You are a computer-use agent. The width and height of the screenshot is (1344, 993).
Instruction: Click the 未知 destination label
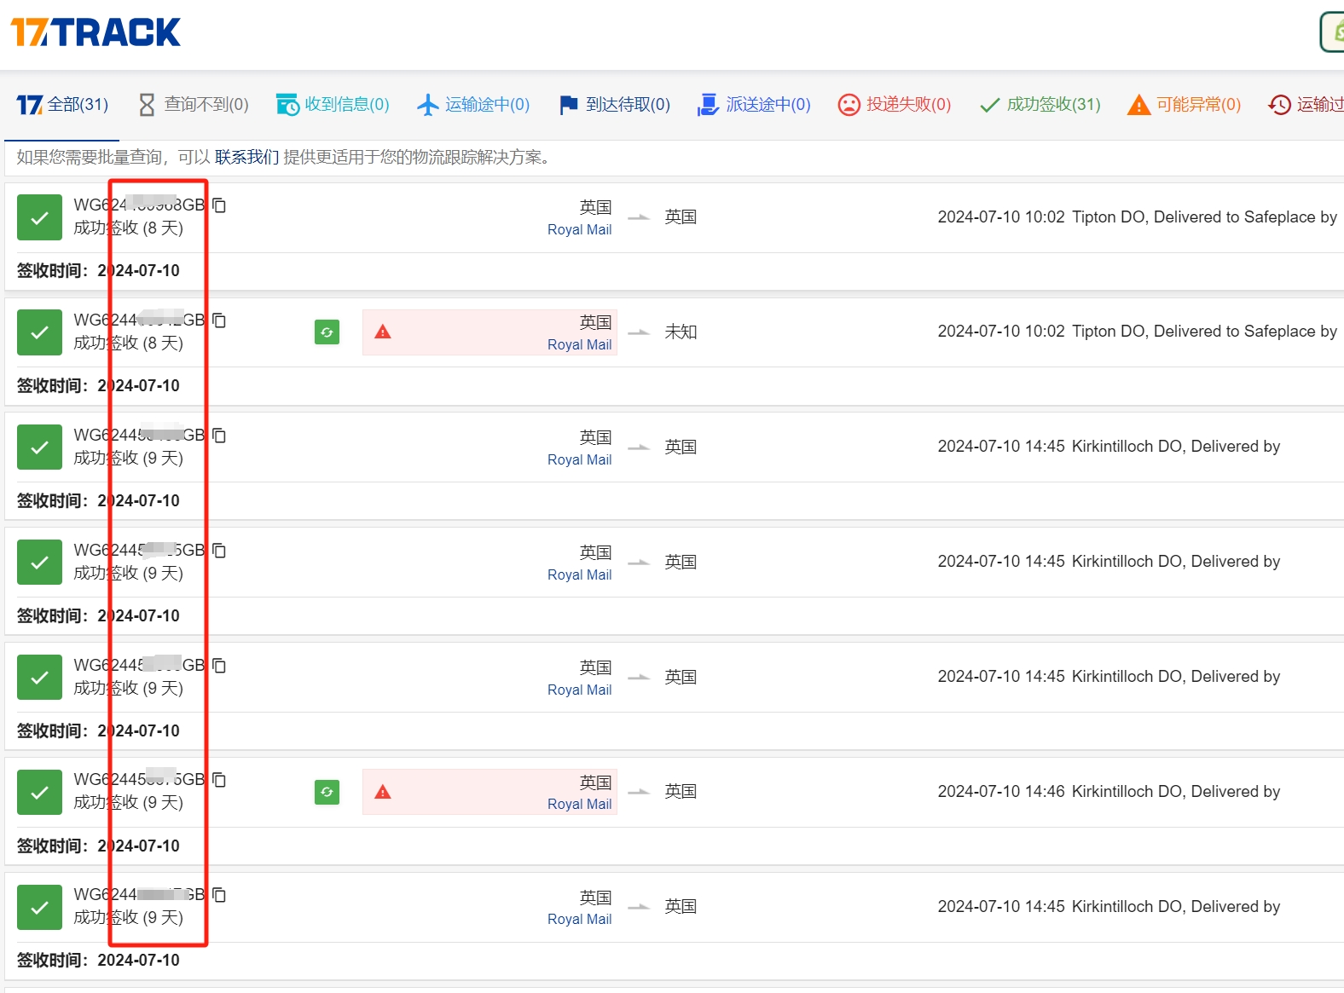pyautogui.click(x=681, y=332)
